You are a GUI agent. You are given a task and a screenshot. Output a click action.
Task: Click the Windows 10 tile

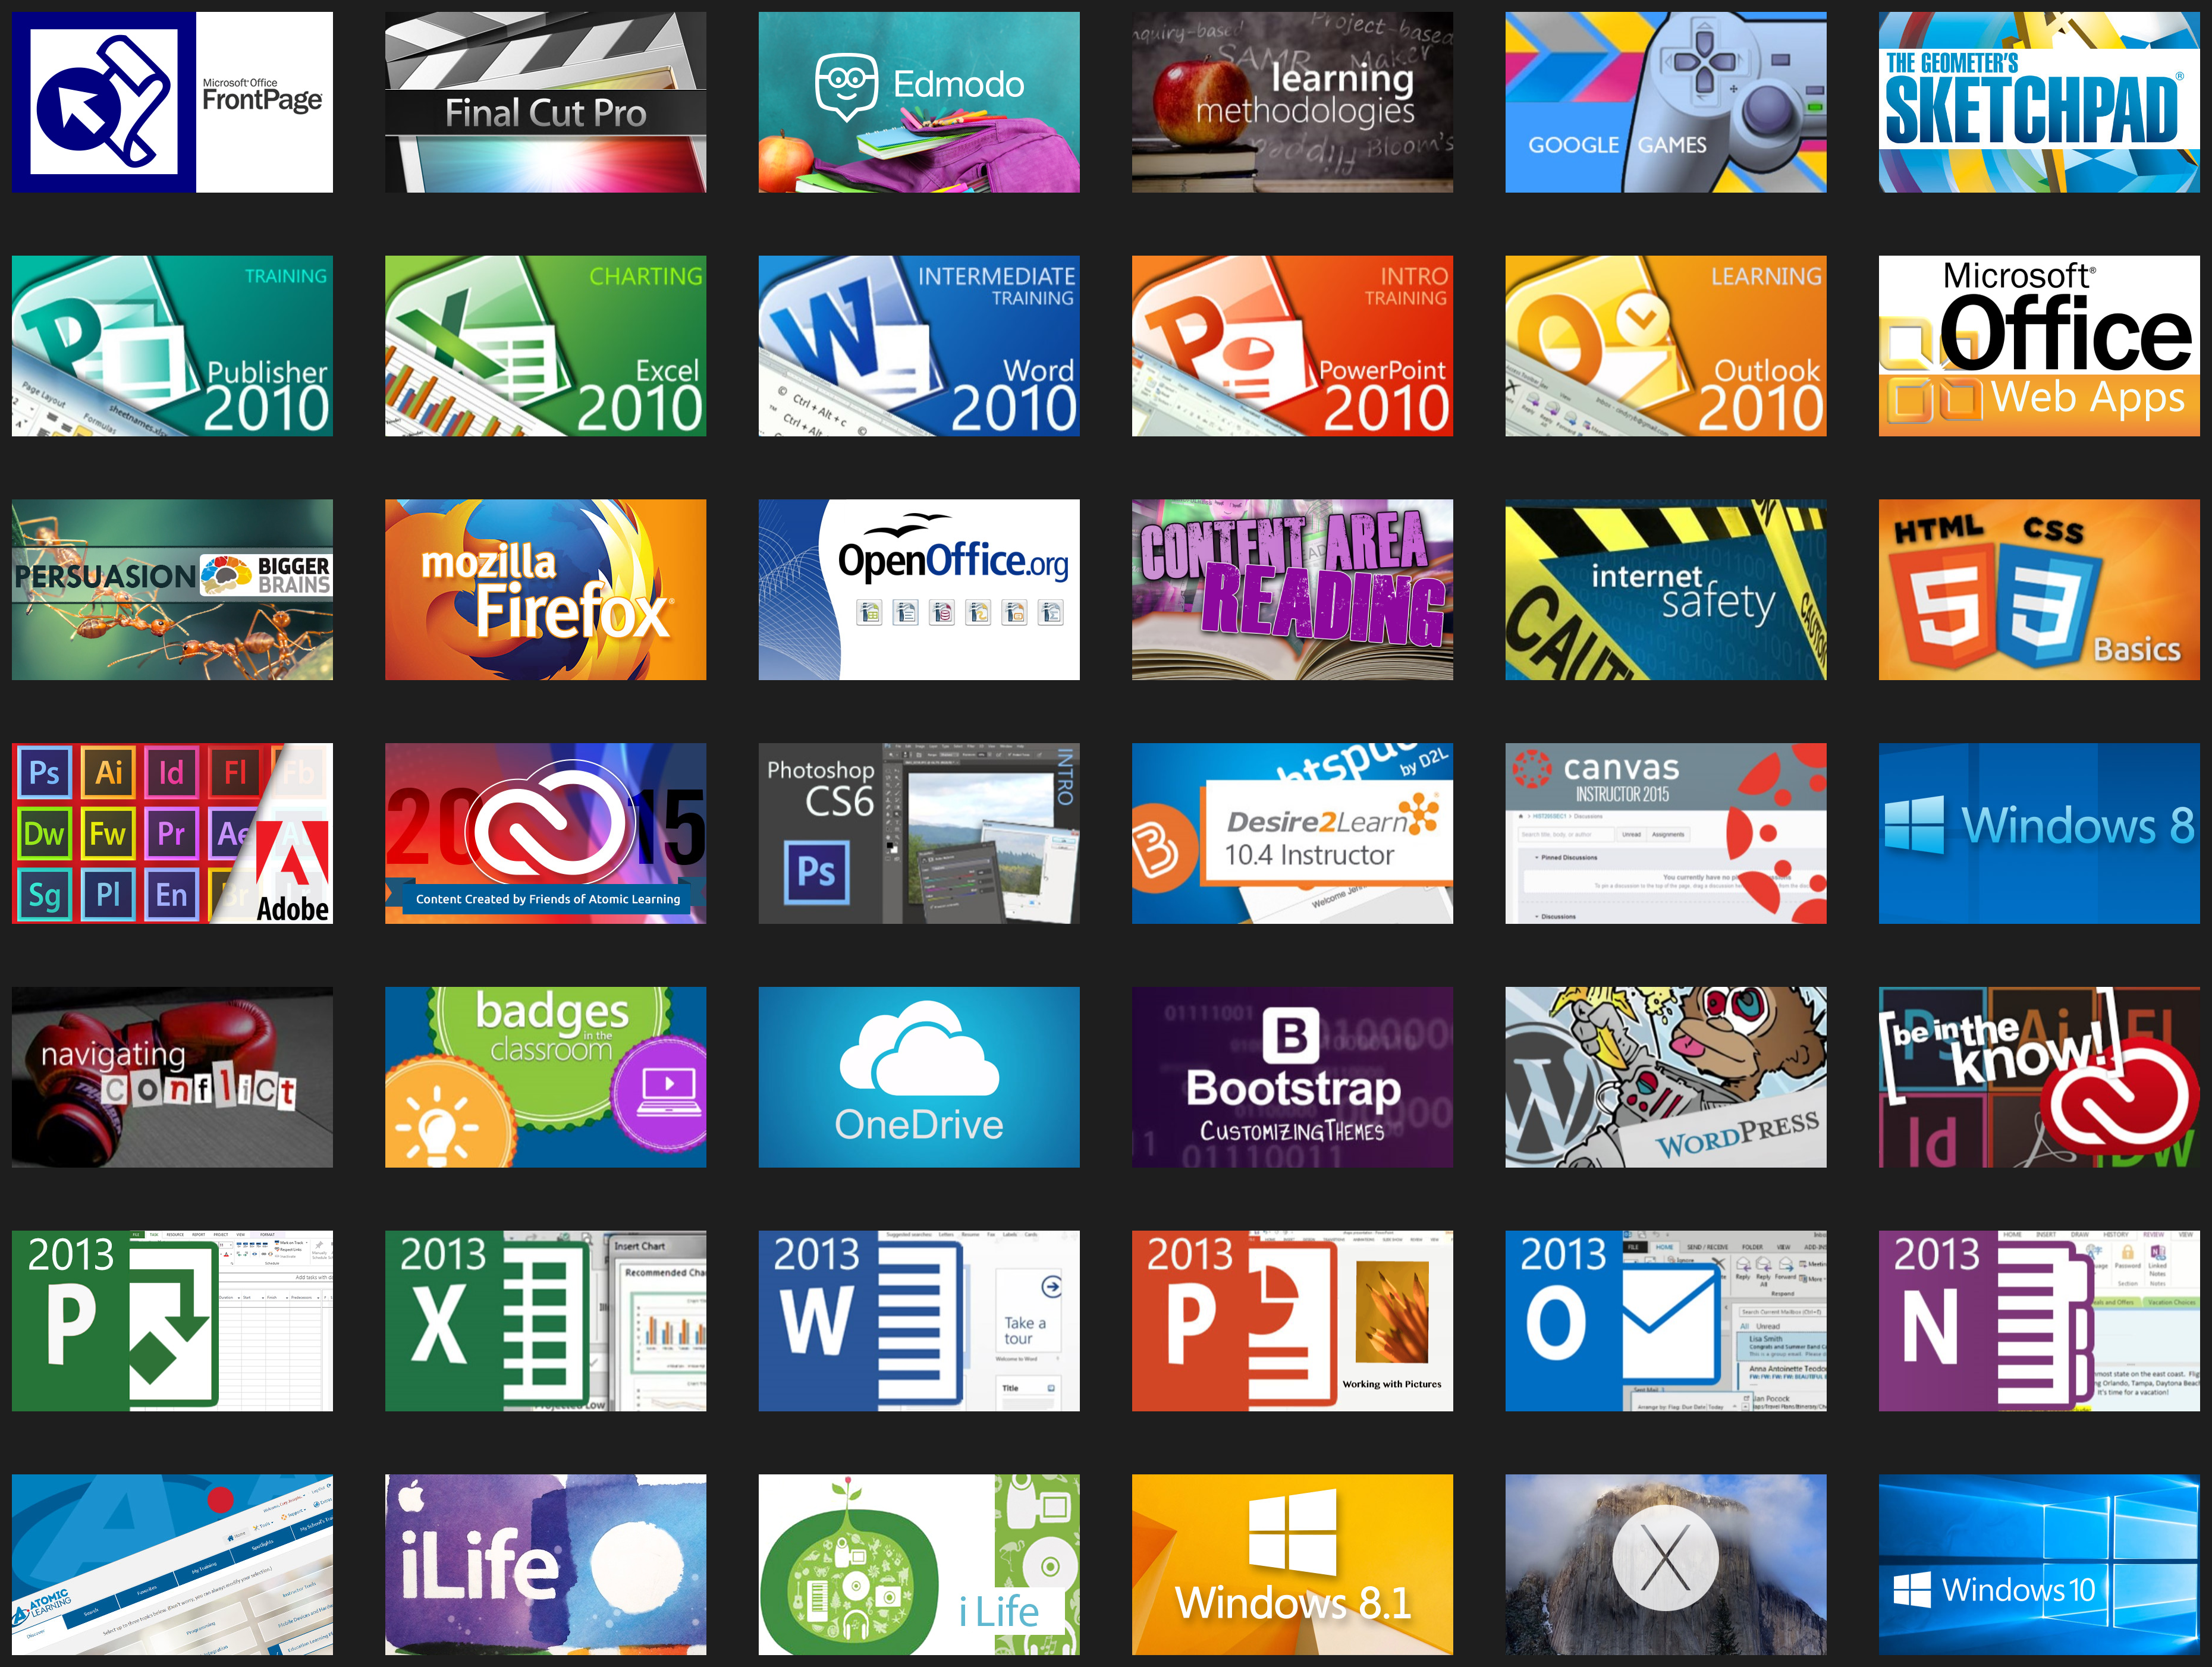point(2038,1564)
